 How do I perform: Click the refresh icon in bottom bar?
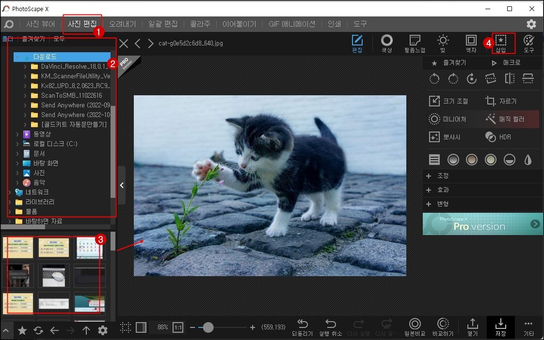pyautogui.click(x=38, y=331)
